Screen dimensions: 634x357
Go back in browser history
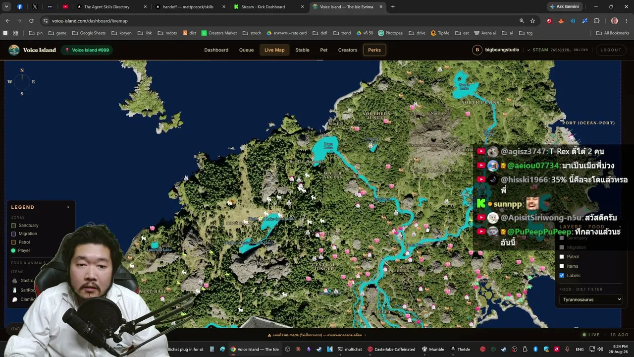coord(7,21)
